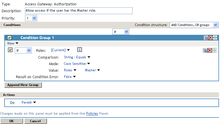Expand String : Equals comparison menu
The width and height of the screenshot is (221, 124).
tap(77, 57)
